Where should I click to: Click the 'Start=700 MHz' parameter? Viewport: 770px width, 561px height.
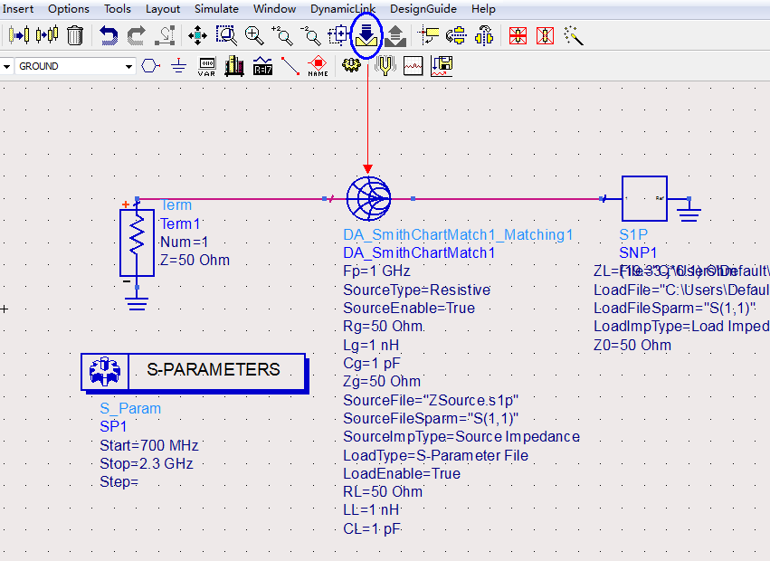coord(149,445)
